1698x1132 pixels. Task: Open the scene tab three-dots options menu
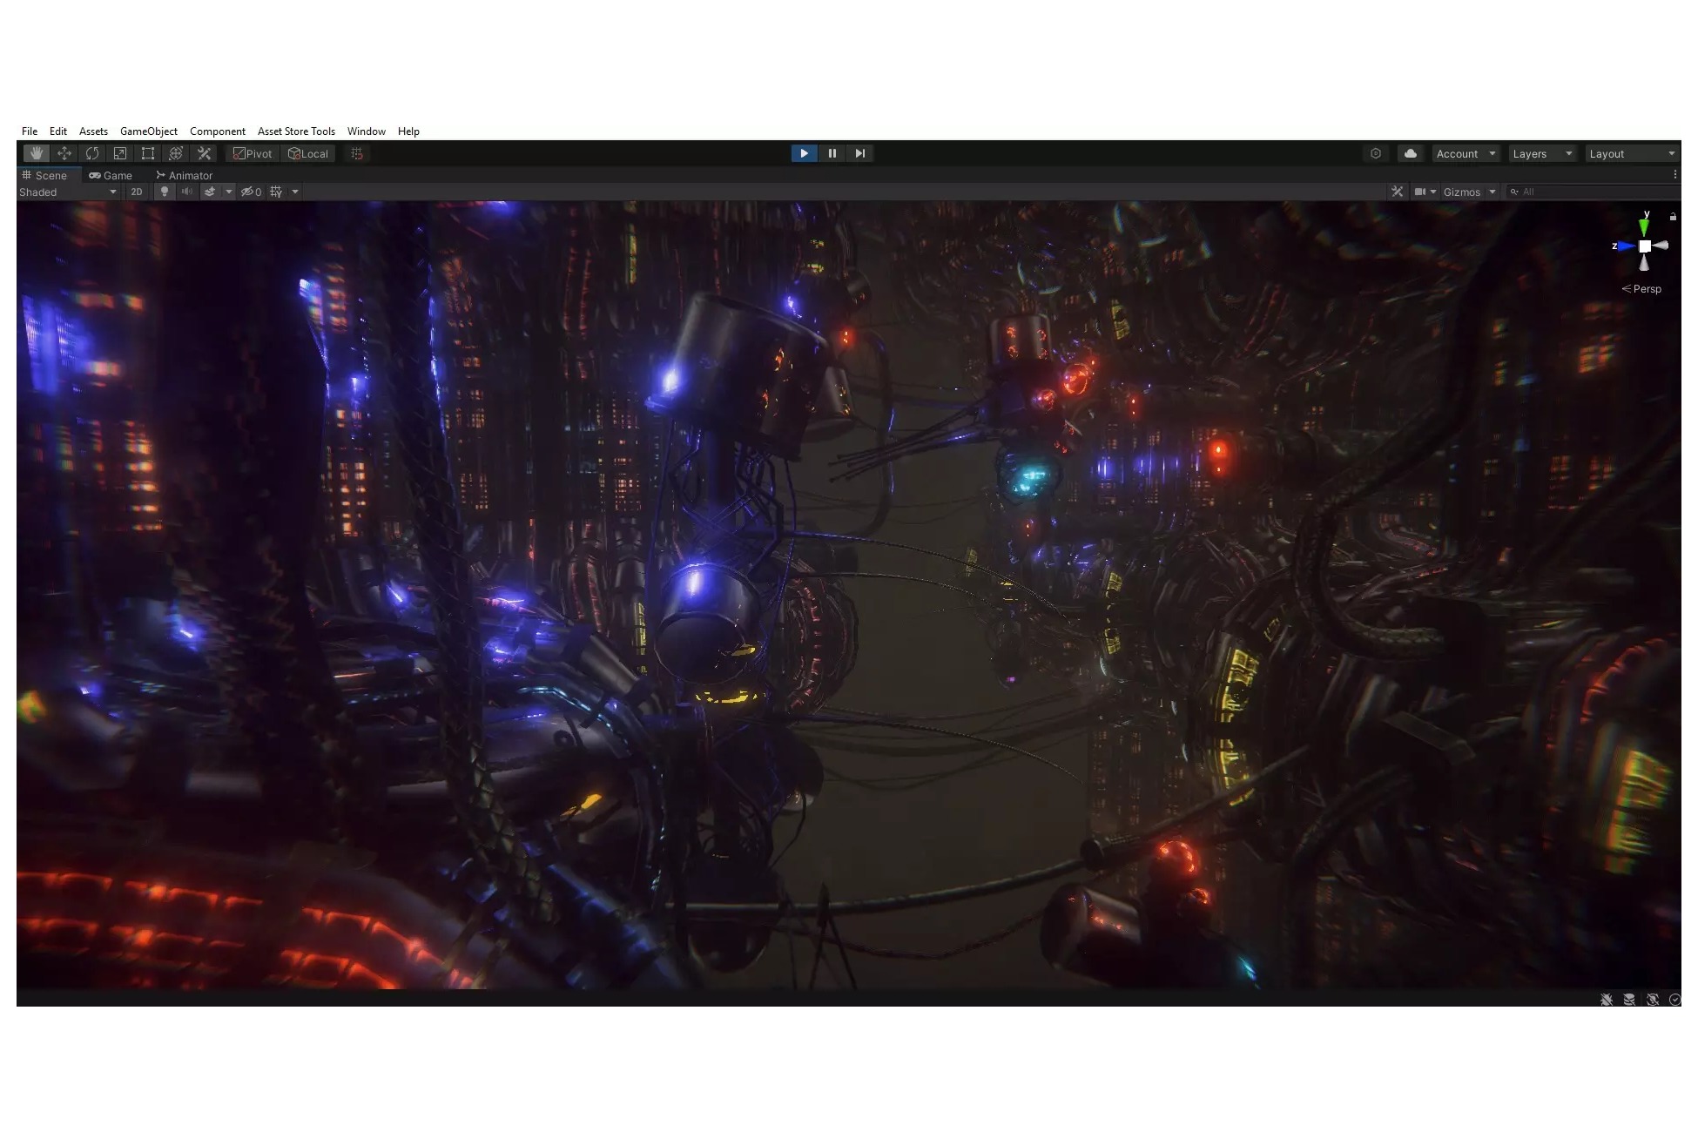(x=1675, y=175)
